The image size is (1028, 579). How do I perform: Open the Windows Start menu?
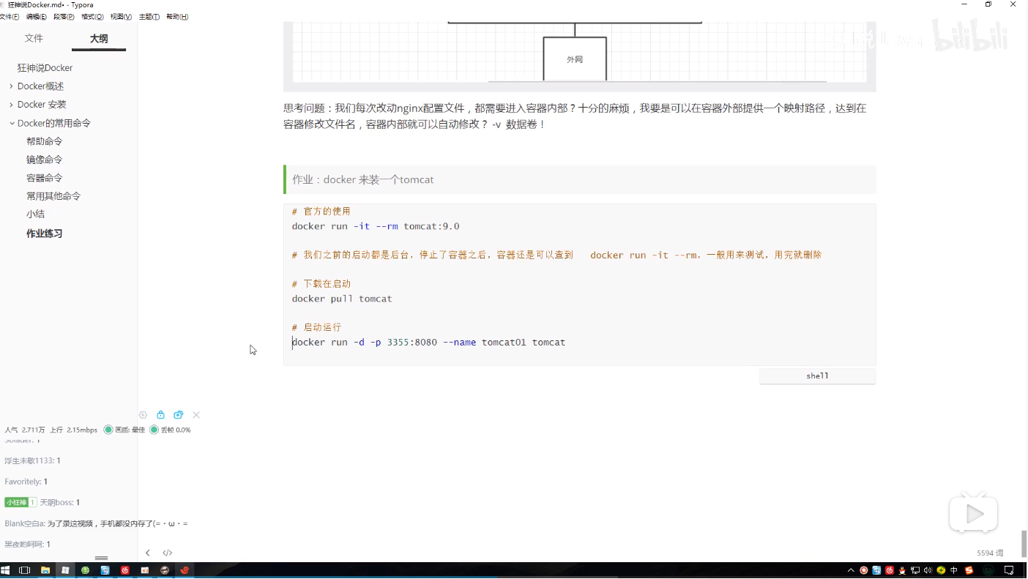5,570
